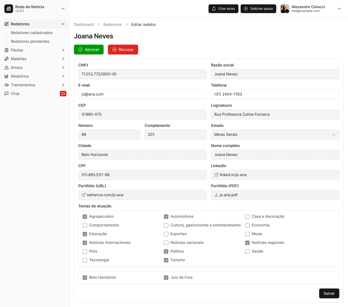Screen dimensions: 348x307
Task: Uncheck the Agropecuário theme checkbox
Action: (x=85, y=217)
